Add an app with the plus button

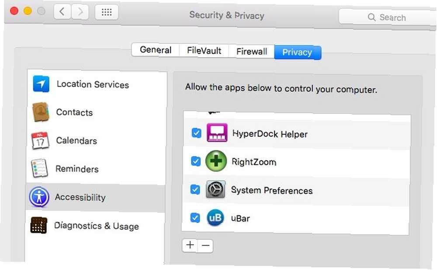(190, 245)
